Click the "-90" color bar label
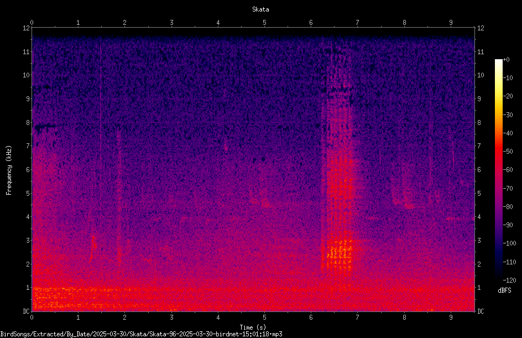This screenshot has height=338, width=522. point(508,225)
